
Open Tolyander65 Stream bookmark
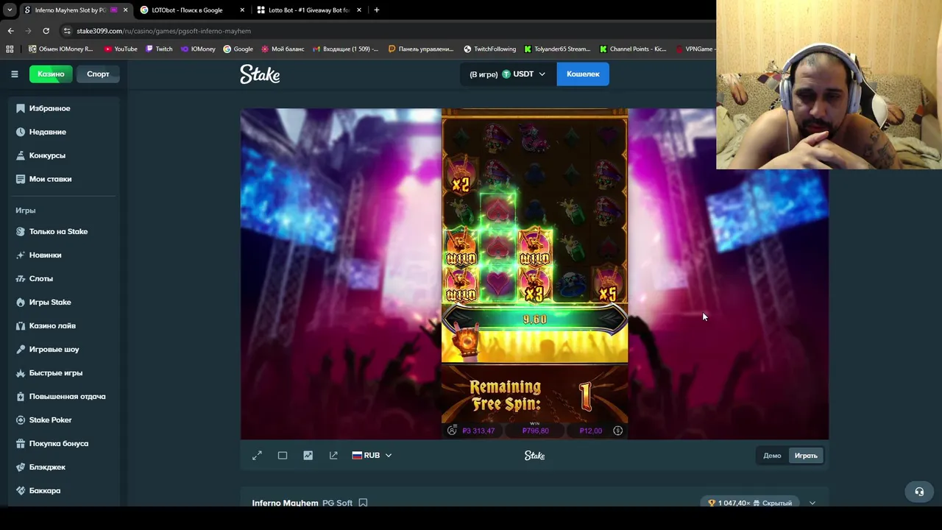[x=557, y=49]
